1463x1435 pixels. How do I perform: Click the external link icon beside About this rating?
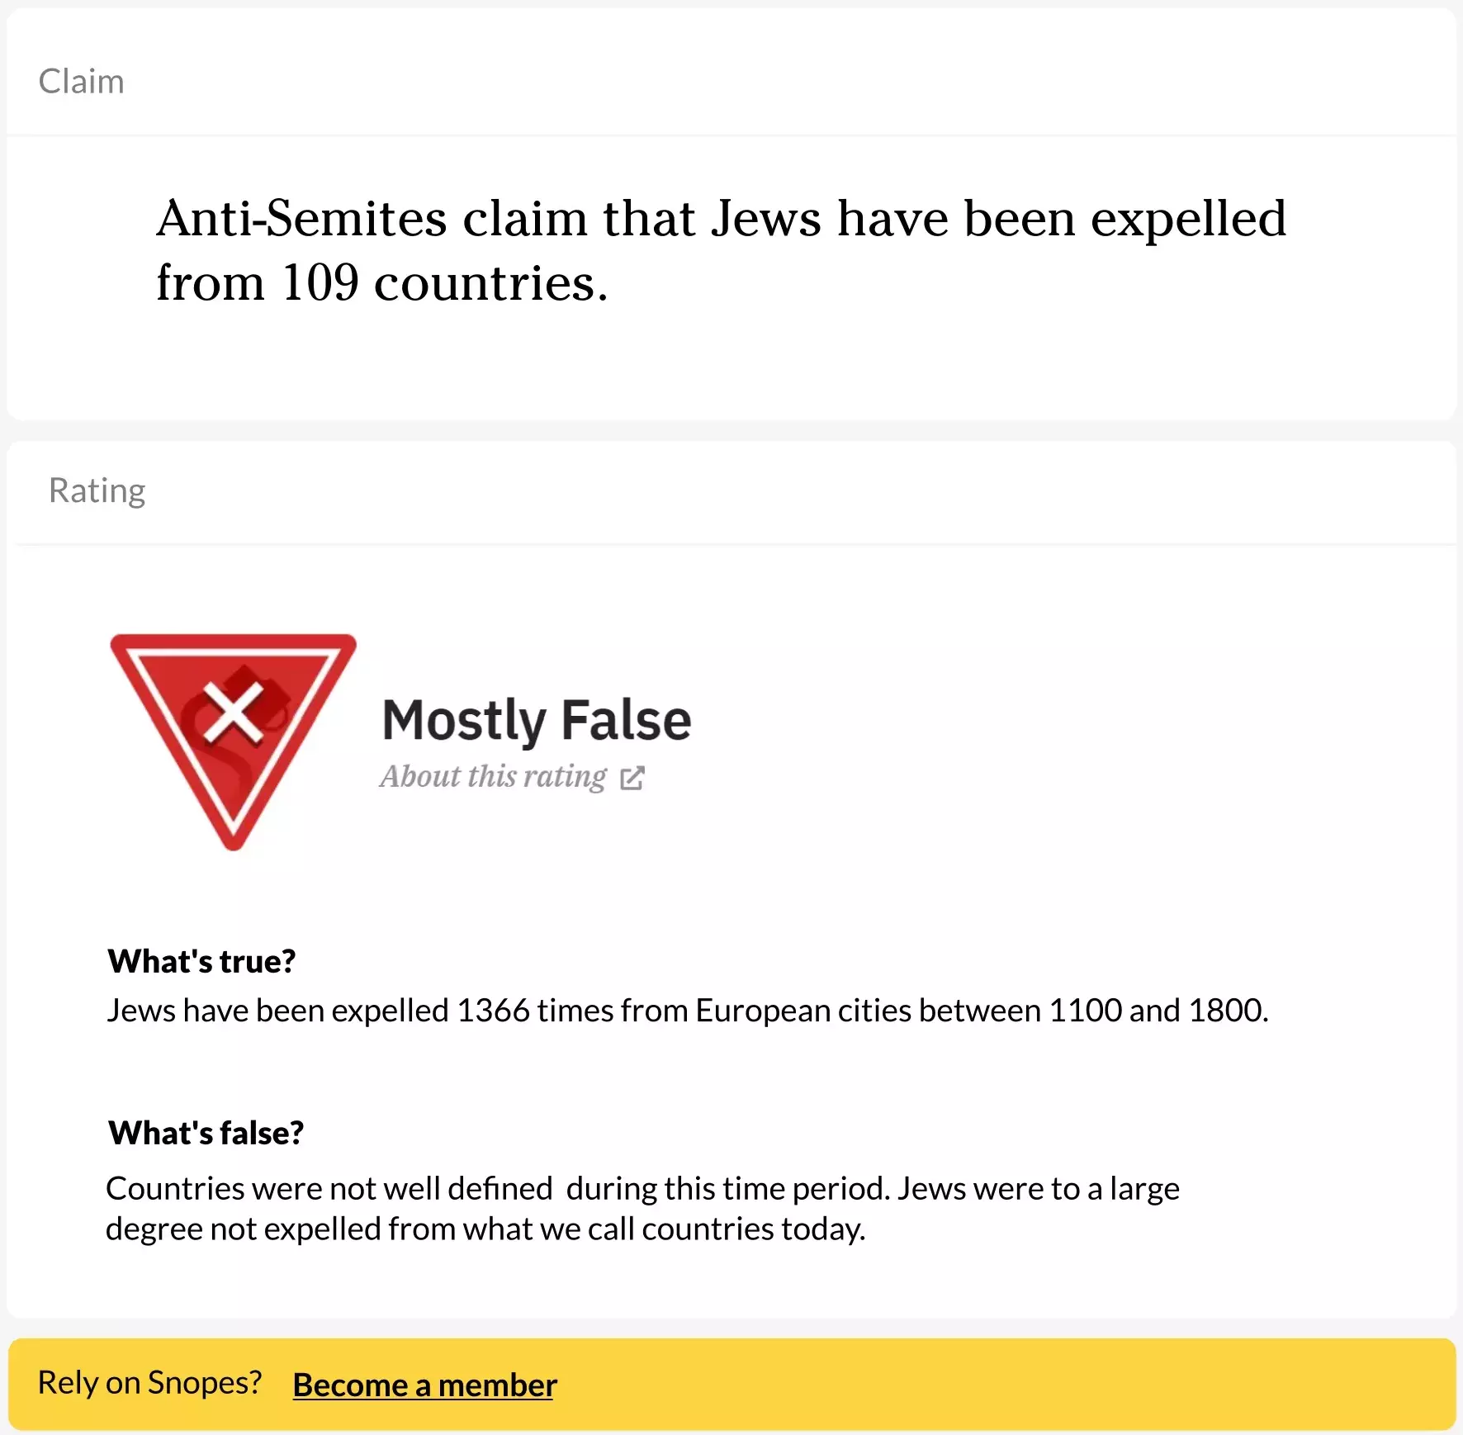tap(632, 778)
